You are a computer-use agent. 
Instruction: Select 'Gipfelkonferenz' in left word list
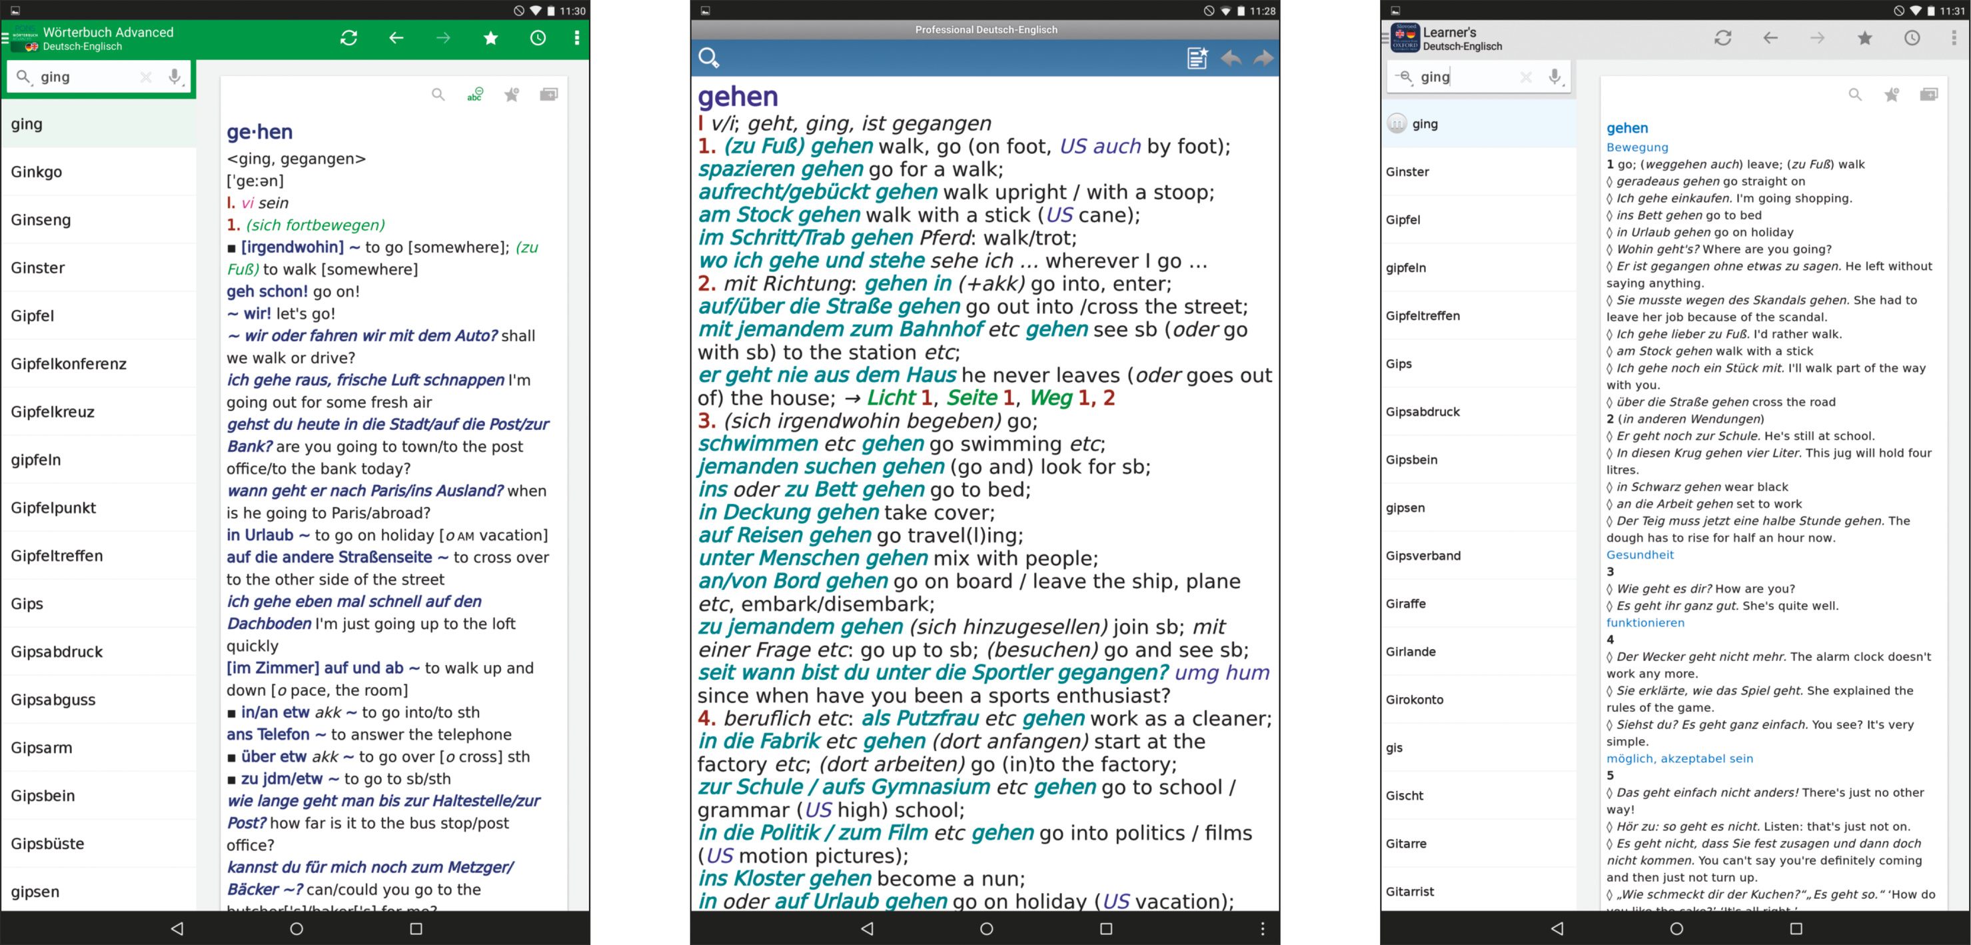pos(69,365)
